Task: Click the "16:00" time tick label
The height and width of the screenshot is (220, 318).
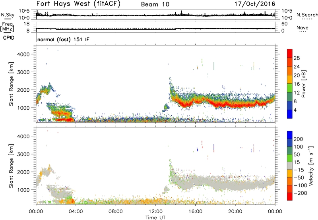Action: click(x=195, y=212)
